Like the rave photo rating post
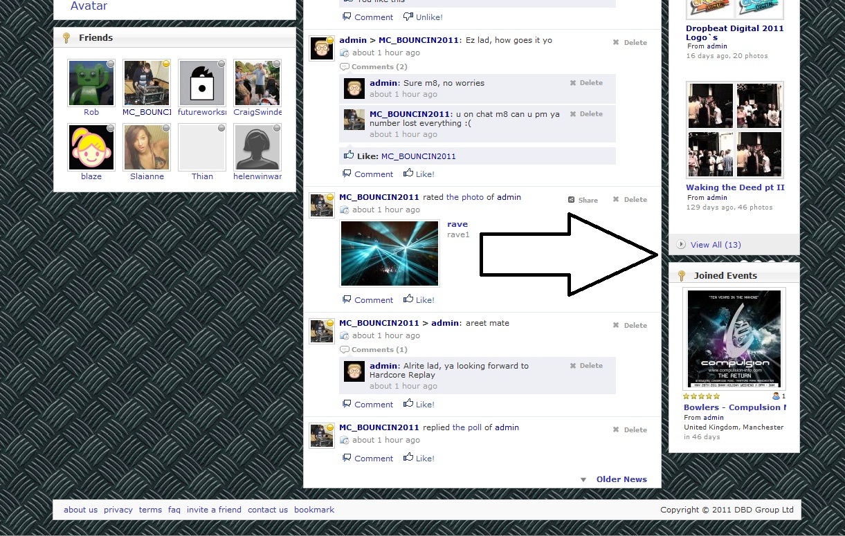 point(419,300)
